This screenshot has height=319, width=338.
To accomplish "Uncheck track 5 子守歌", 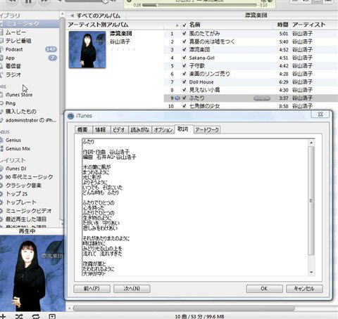I will click(x=184, y=65).
